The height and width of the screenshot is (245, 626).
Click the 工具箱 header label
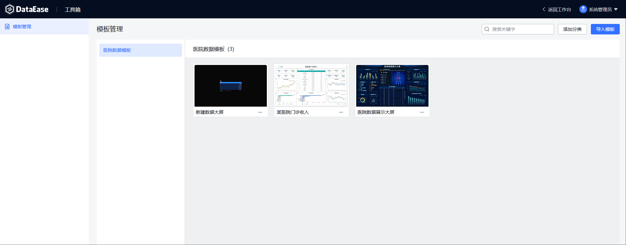[x=73, y=10]
